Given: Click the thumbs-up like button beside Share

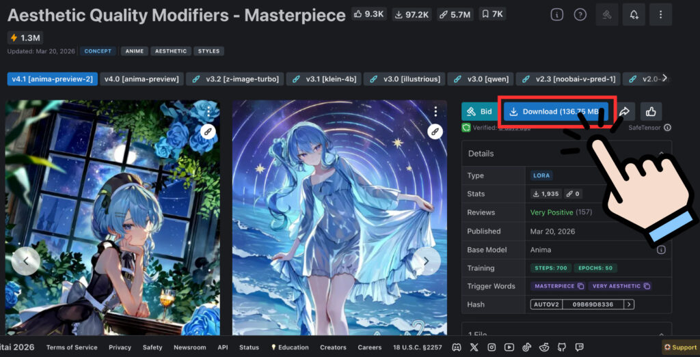Looking at the screenshot, I should point(650,111).
